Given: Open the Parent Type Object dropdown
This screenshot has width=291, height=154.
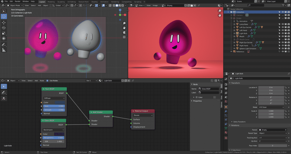Looking at the screenshot, I should (x=273, y=133).
